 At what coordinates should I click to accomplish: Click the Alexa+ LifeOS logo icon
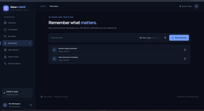pos(6,8)
